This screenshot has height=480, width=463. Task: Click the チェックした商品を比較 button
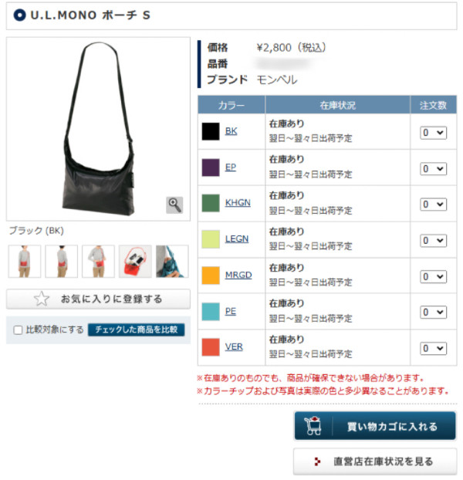(136, 330)
